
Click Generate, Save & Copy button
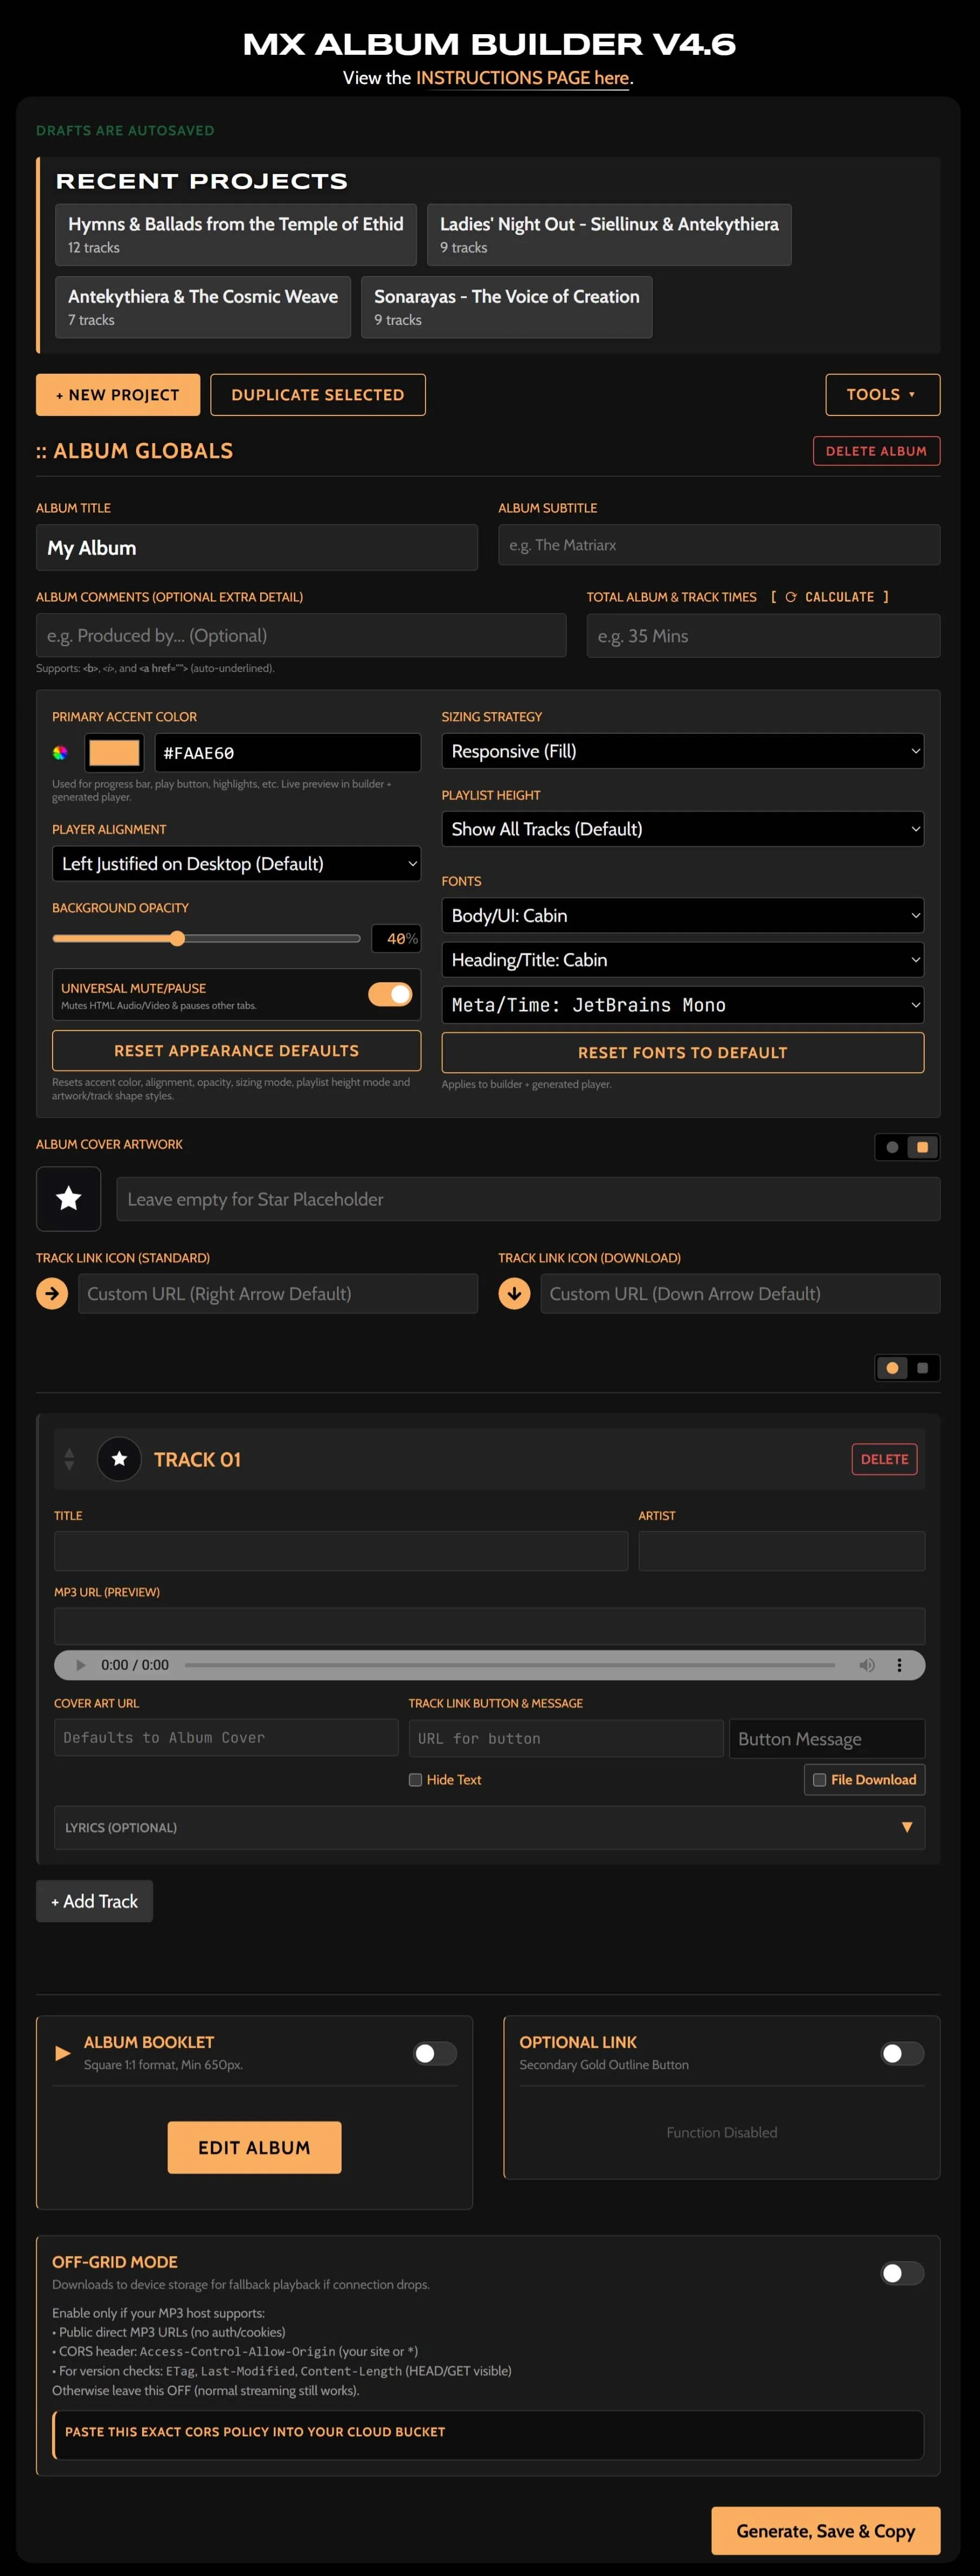[825, 2530]
